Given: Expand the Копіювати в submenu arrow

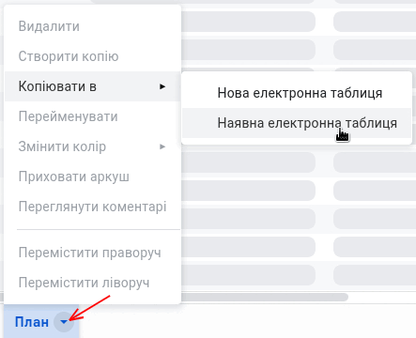Looking at the screenshot, I should pyautogui.click(x=162, y=86).
